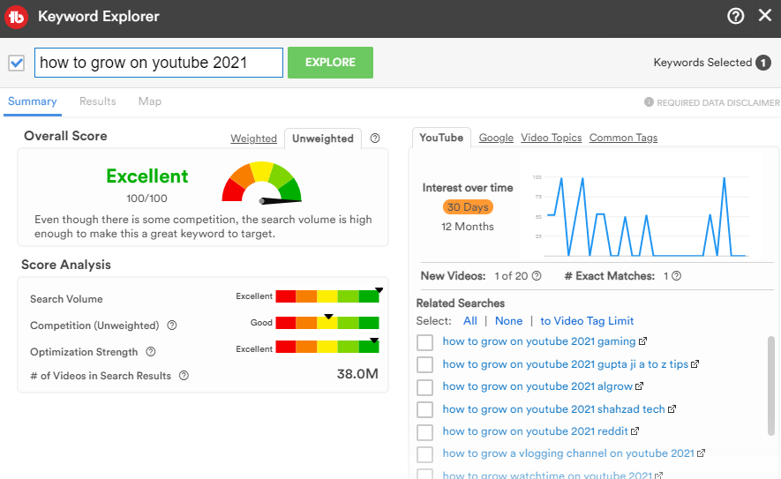Click the None select link
This screenshot has width=781, height=479.
[508, 321]
